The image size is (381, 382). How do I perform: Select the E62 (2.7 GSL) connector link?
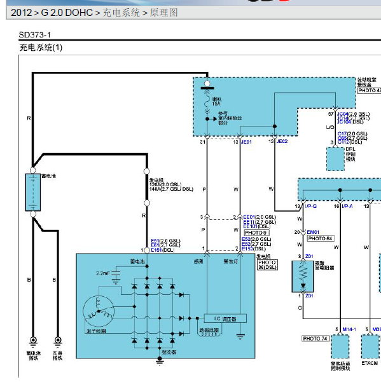click(246, 244)
